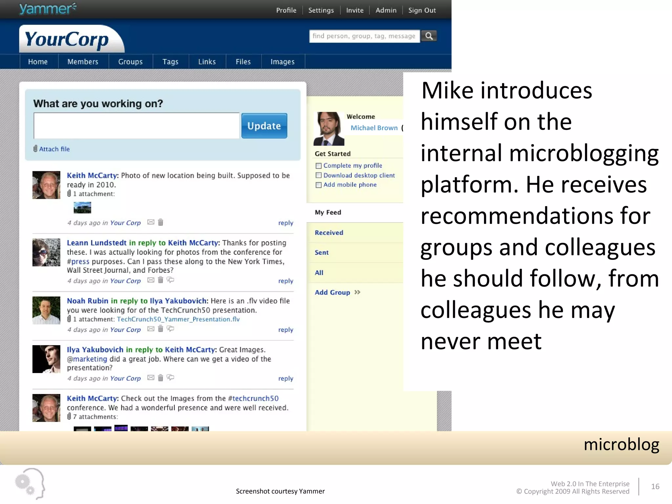Reply to Noah Rubin's post
The width and height of the screenshot is (672, 504).
(286, 330)
